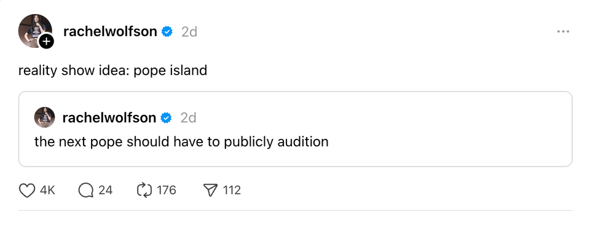Click blue verified badge beside top username
This screenshot has height=228, width=590.
coord(167,32)
